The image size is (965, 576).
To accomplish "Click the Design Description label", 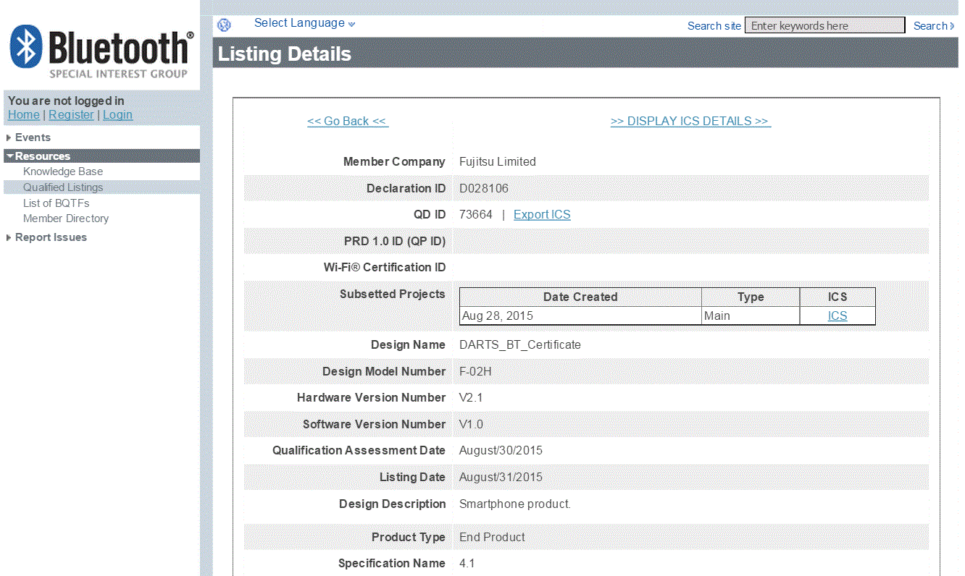I will click(393, 504).
